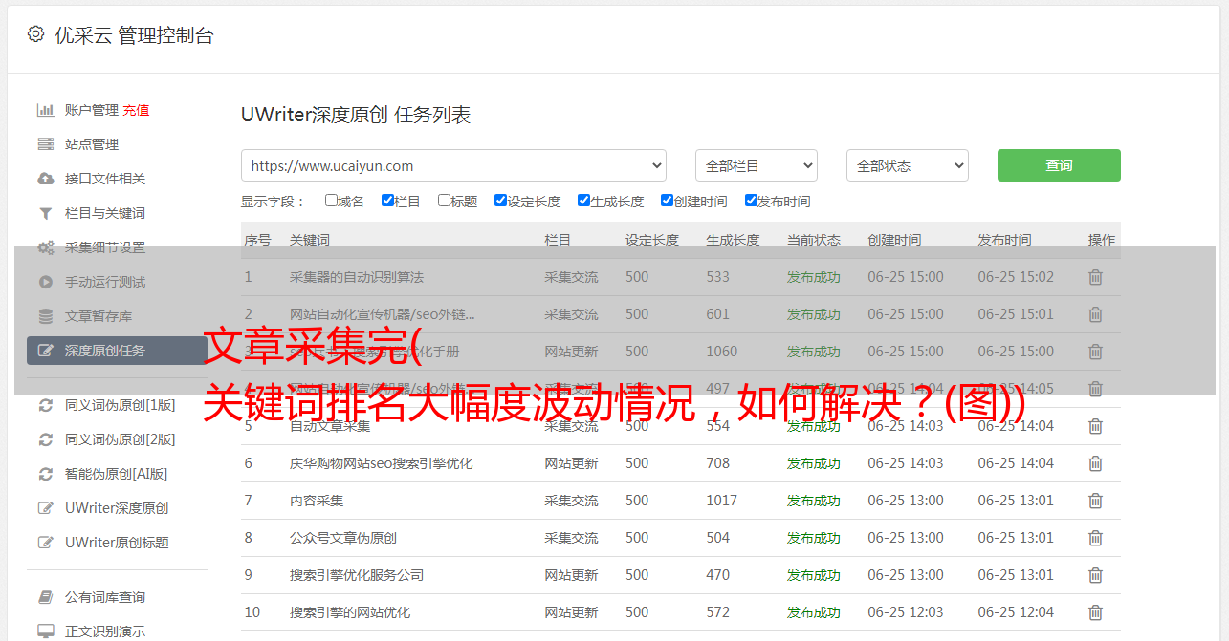Click the bar chart icon for 账户管理
Screen dimensions: 1229x641
45,110
